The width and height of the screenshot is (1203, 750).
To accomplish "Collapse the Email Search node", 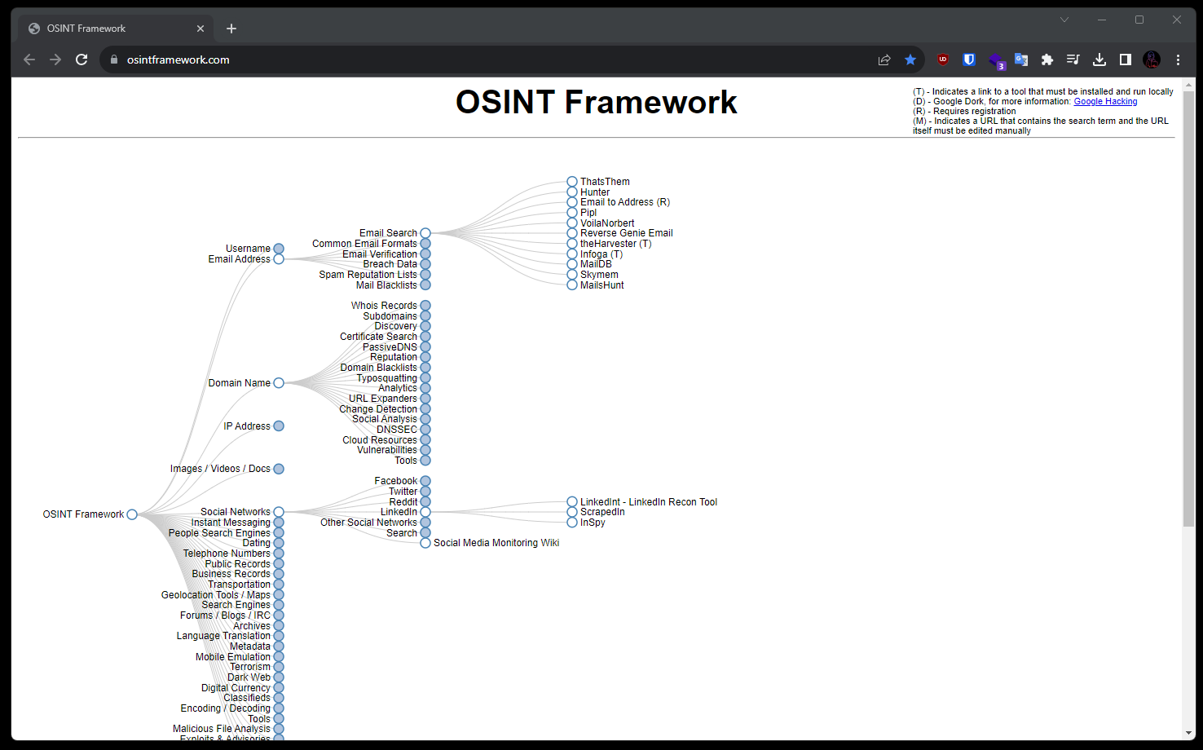I will 425,233.
